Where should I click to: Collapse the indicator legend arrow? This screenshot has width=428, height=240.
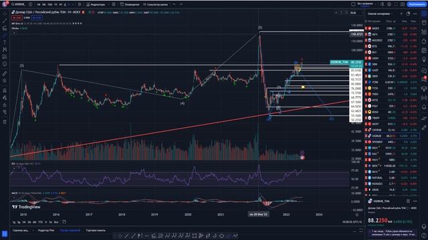click(x=14, y=33)
